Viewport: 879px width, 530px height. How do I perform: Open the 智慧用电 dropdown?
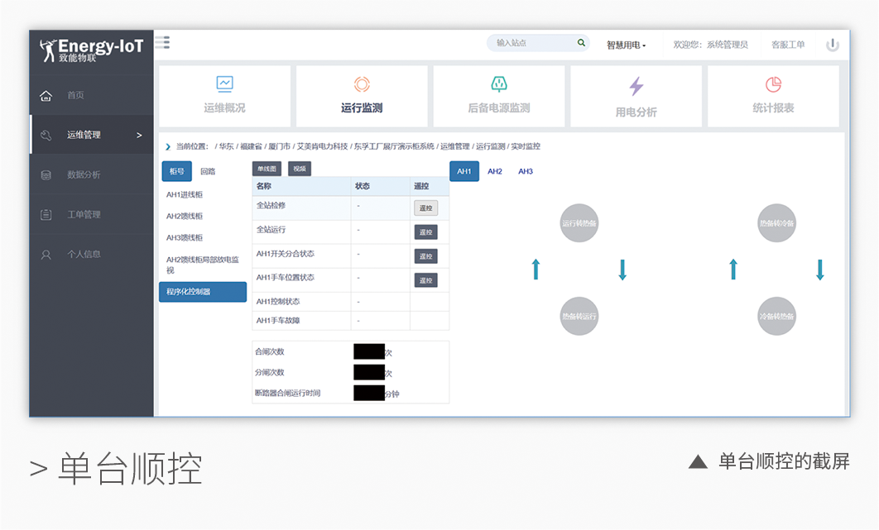[627, 45]
